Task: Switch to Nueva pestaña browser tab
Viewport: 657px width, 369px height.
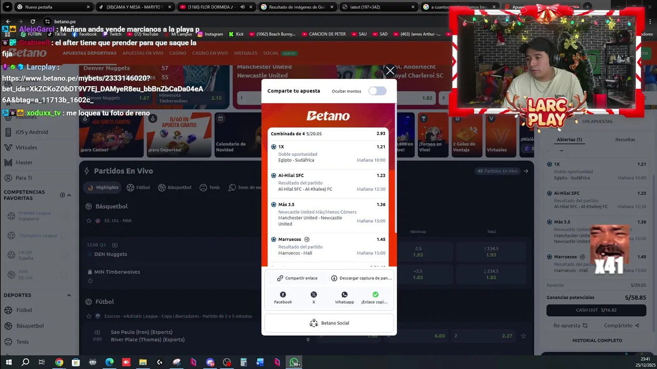Action: coord(53,7)
